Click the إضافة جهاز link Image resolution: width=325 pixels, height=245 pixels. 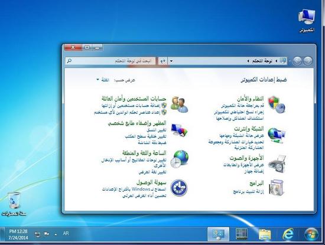click(254, 171)
